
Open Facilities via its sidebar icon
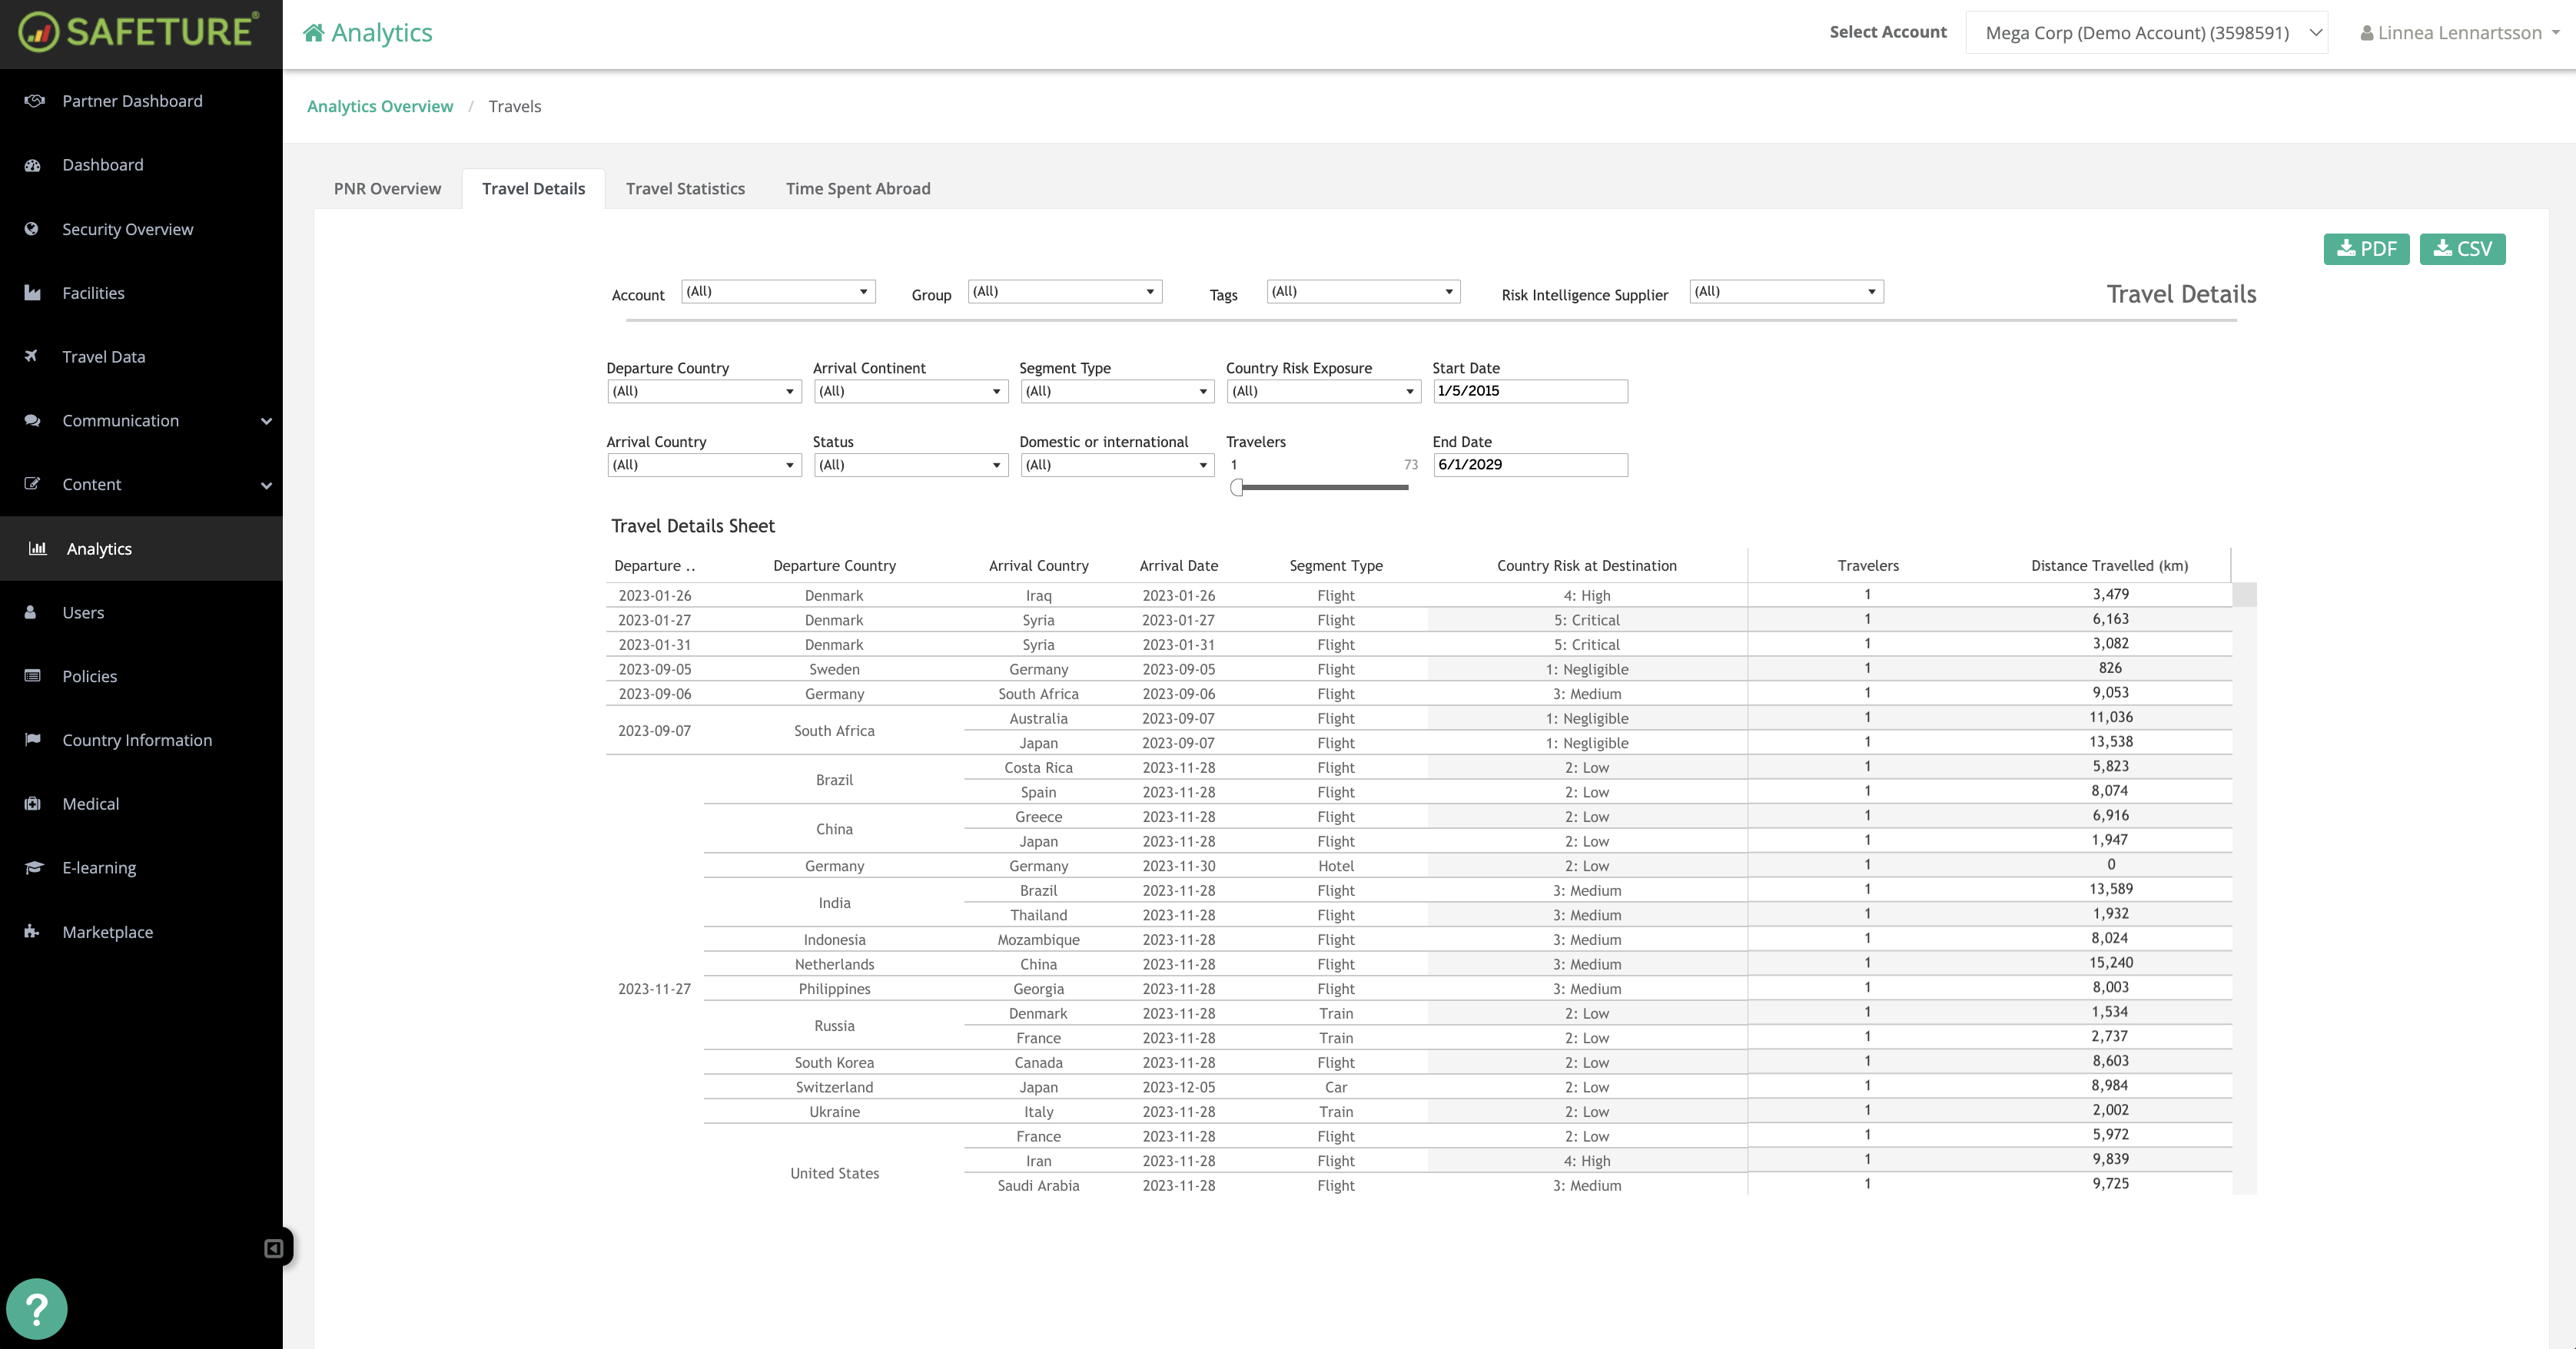click(32, 293)
